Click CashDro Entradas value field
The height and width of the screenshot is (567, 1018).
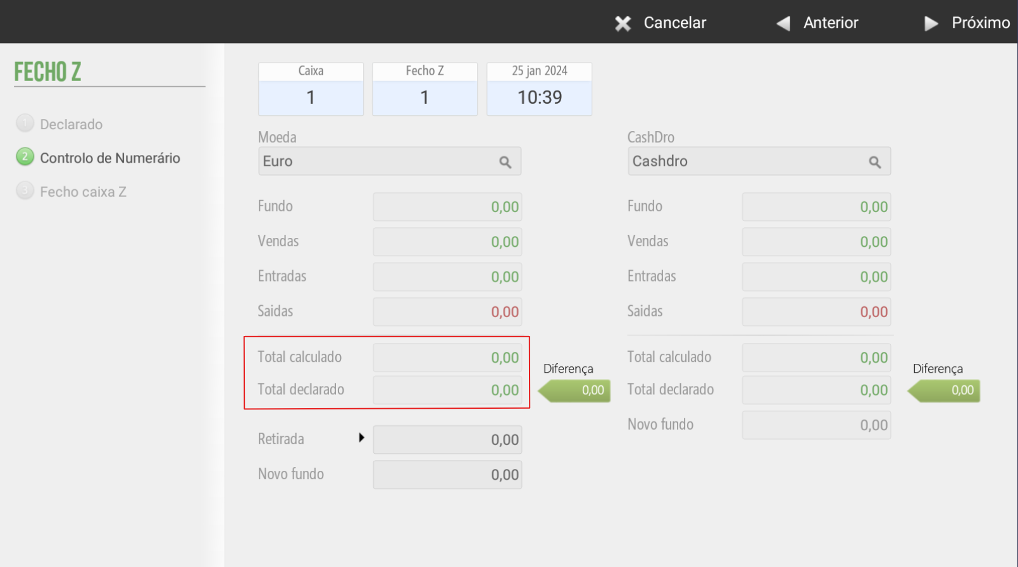tap(817, 277)
